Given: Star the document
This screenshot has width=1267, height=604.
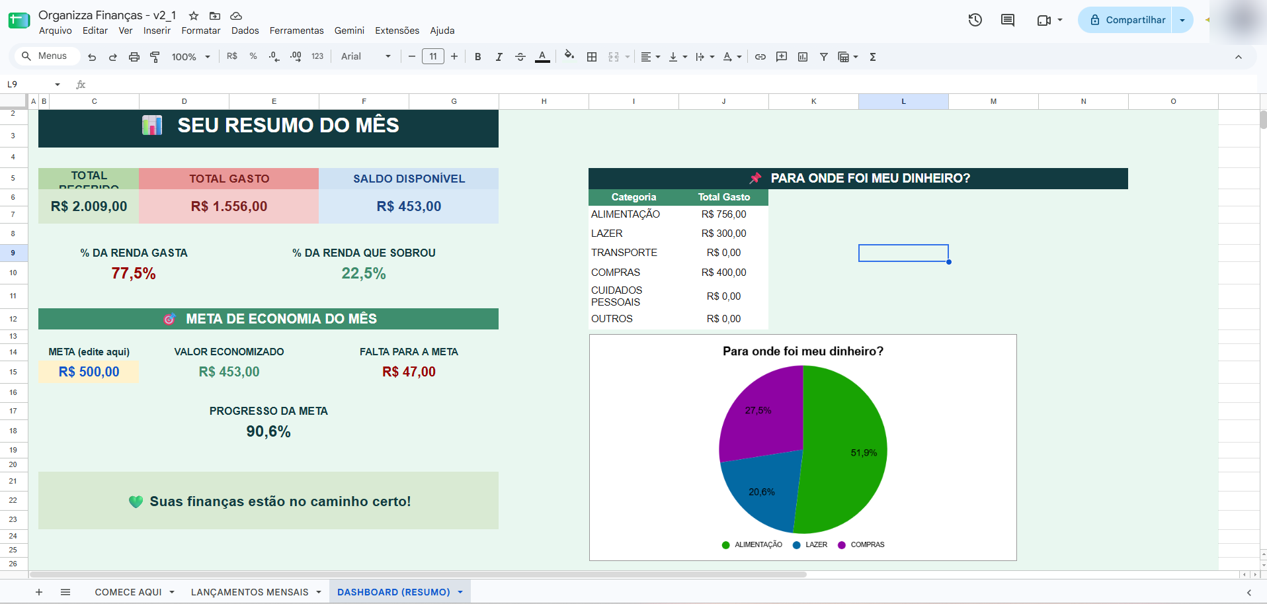Looking at the screenshot, I should (194, 15).
